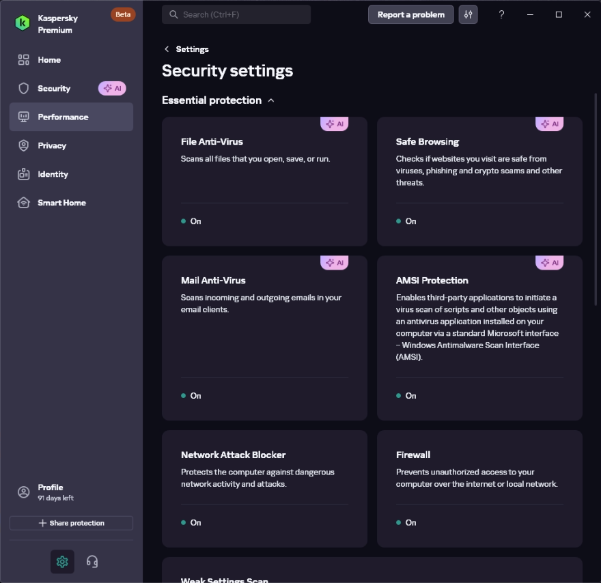Click the customize sliders icon button
This screenshot has width=601, height=583.
(468, 14)
